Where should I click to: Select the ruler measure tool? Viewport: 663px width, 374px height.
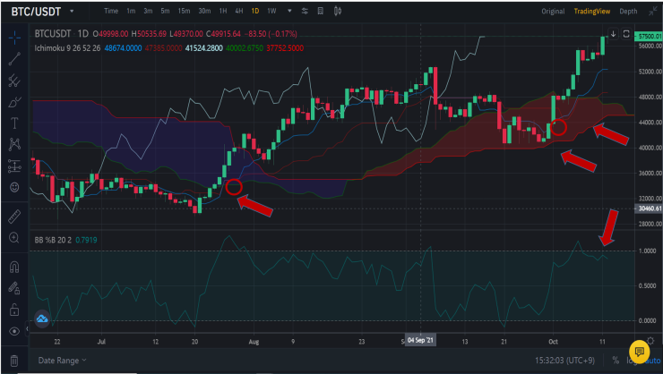coord(14,217)
